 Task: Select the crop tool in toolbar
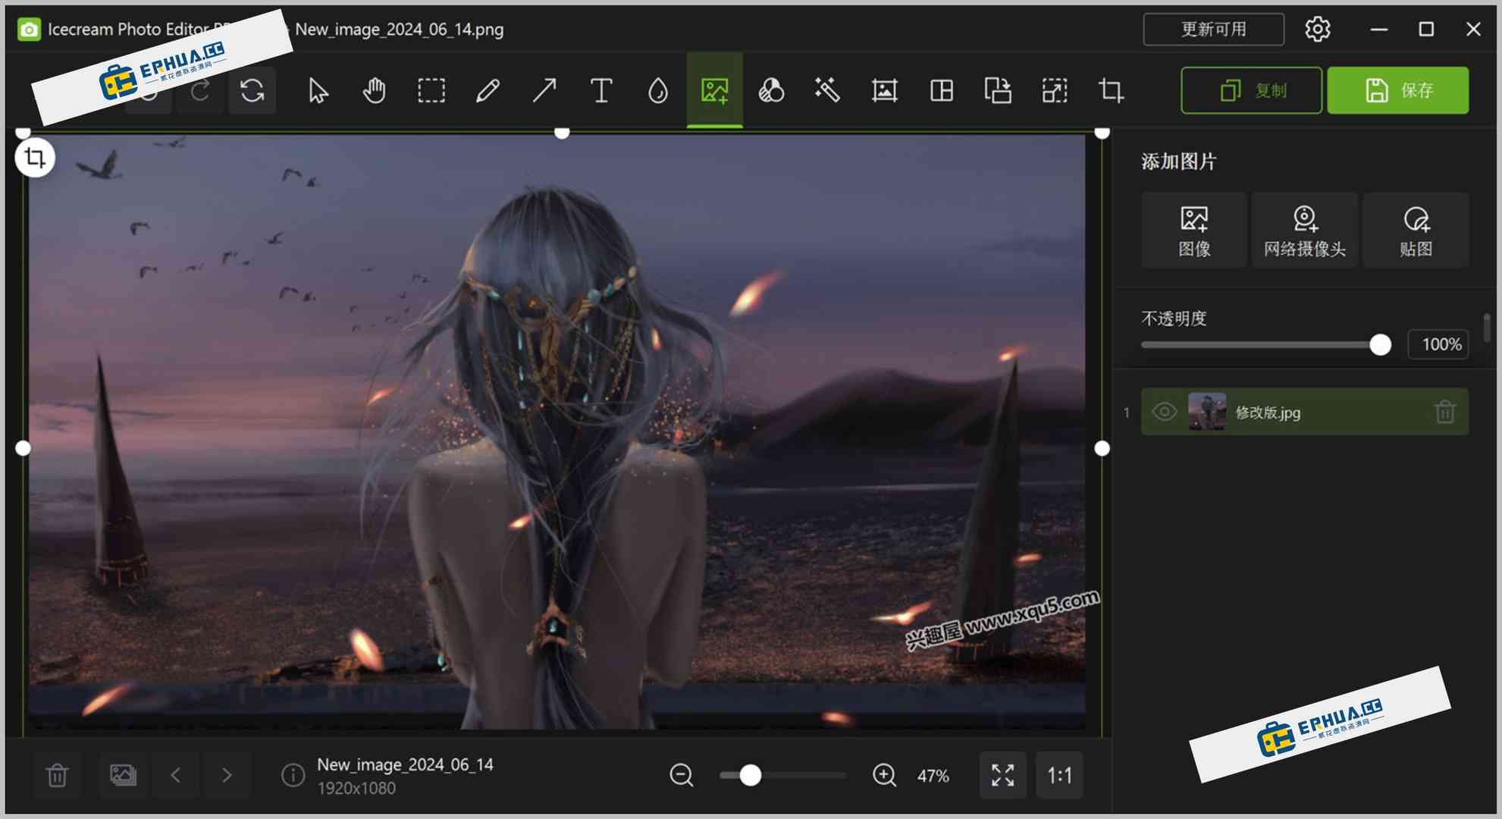pyautogui.click(x=1111, y=91)
